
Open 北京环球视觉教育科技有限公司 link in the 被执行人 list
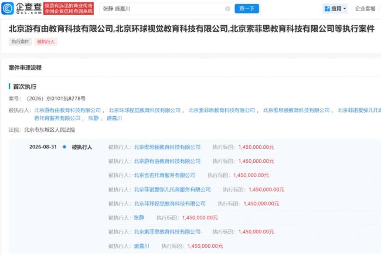tap(145, 110)
